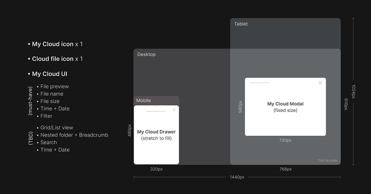This screenshot has width=371, height=194.
Task: Select the 'My Cloud icon x 1' bullet
Action: pyautogui.click(x=55, y=44)
